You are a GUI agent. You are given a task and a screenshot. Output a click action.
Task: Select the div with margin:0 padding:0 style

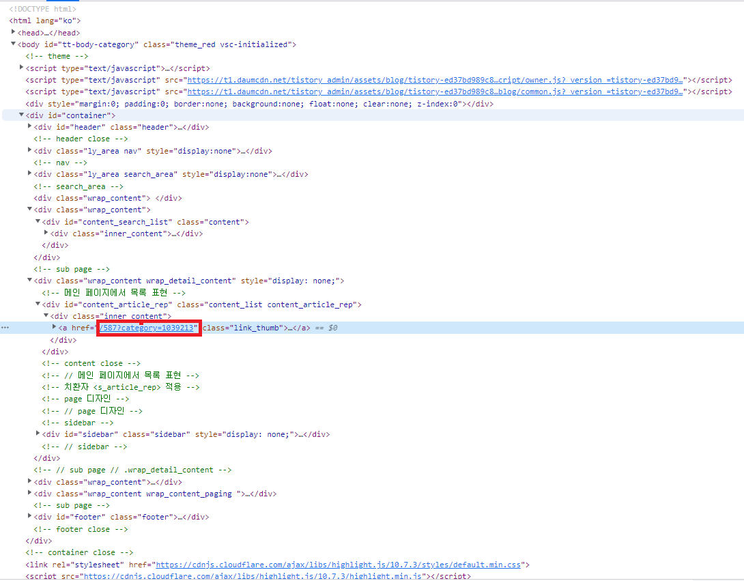259,104
